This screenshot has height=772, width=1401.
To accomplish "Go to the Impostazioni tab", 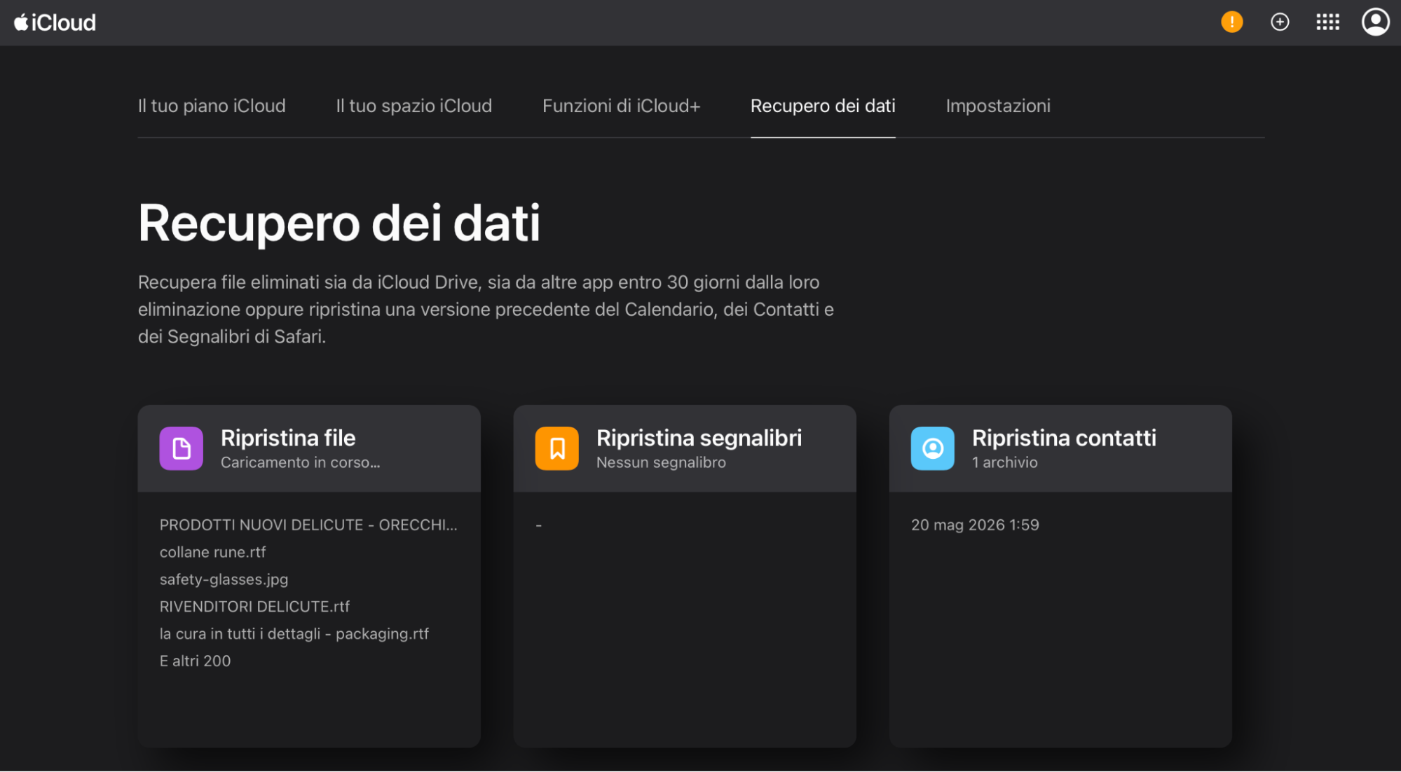I will pyautogui.click(x=998, y=106).
